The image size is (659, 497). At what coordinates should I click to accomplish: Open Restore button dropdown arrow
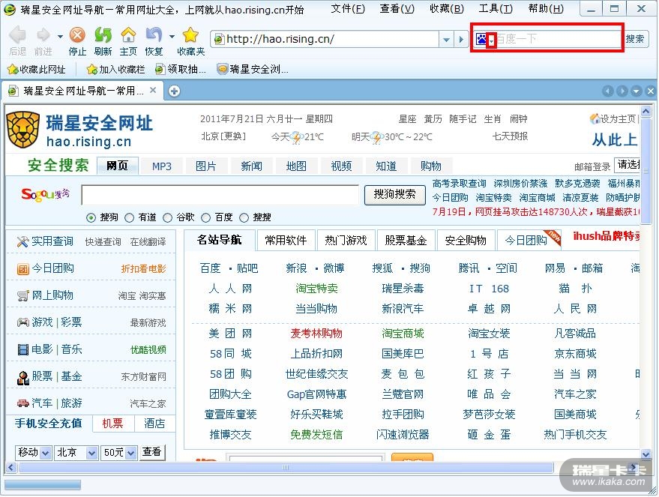click(x=172, y=37)
